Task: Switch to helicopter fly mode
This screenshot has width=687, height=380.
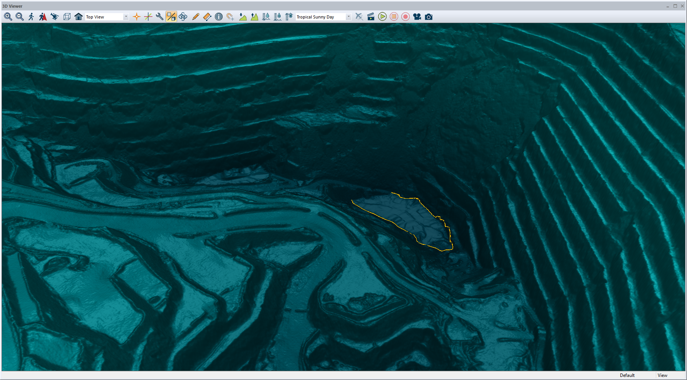Action: 55,17
